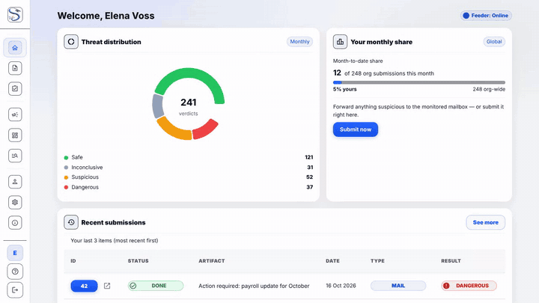The image size is (539, 303).
Task: Click the Dangerous legend entry
Action: tap(189, 187)
